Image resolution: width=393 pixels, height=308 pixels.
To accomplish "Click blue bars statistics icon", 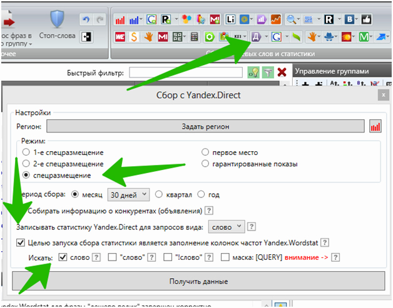I will click(x=133, y=20).
